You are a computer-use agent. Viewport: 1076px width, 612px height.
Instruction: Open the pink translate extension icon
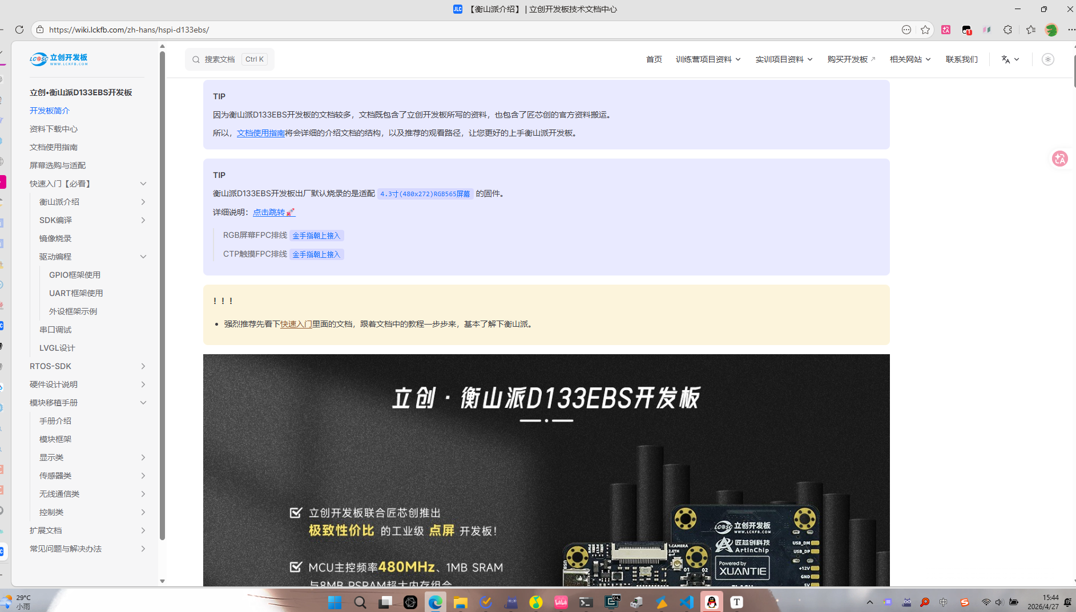pyautogui.click(x=946, y=30)
